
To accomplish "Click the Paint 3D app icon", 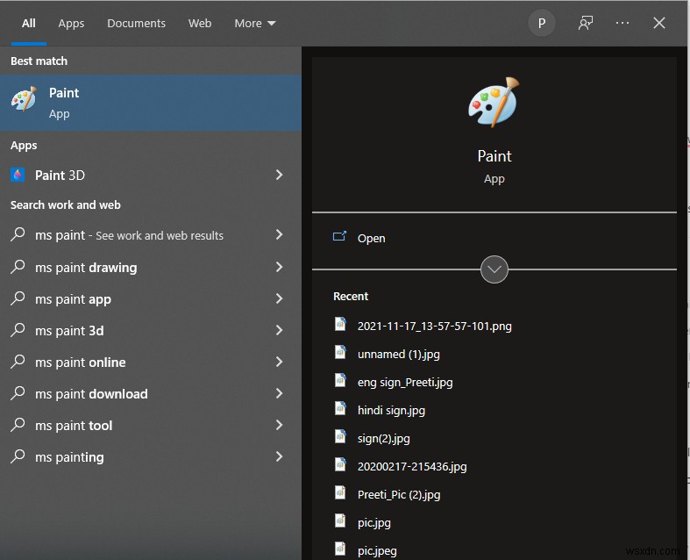I will click(x=18, y=175).
